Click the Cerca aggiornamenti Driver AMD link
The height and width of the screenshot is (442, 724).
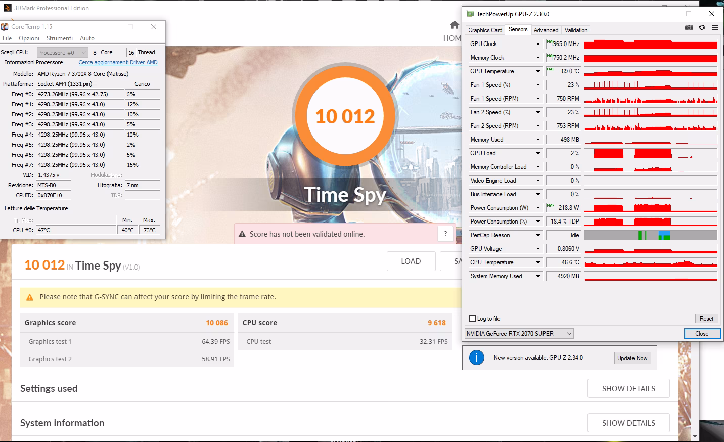(x=118, y=63)
